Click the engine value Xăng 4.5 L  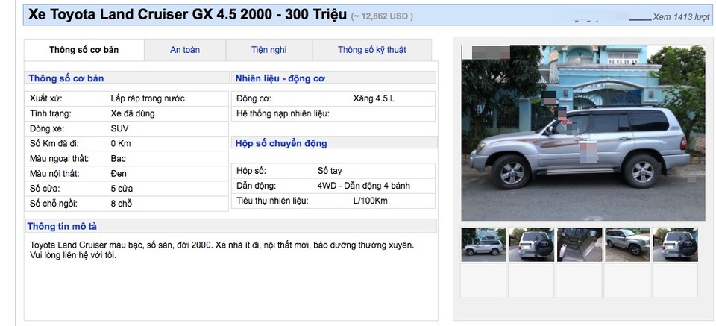pos(374,98)
